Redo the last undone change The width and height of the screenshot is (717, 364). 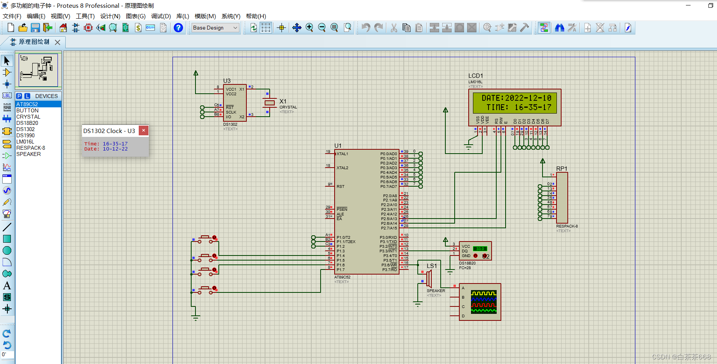pyautogui.click(x=378, y=28)
